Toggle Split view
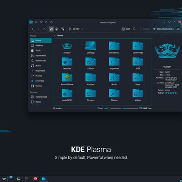The image size is (182, 182). point(126,29)
